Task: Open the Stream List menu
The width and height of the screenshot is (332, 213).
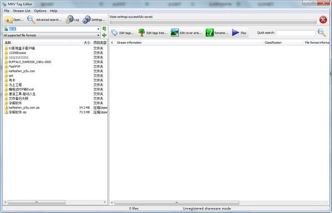Action: pyautogui.click(x=22, y=11)
